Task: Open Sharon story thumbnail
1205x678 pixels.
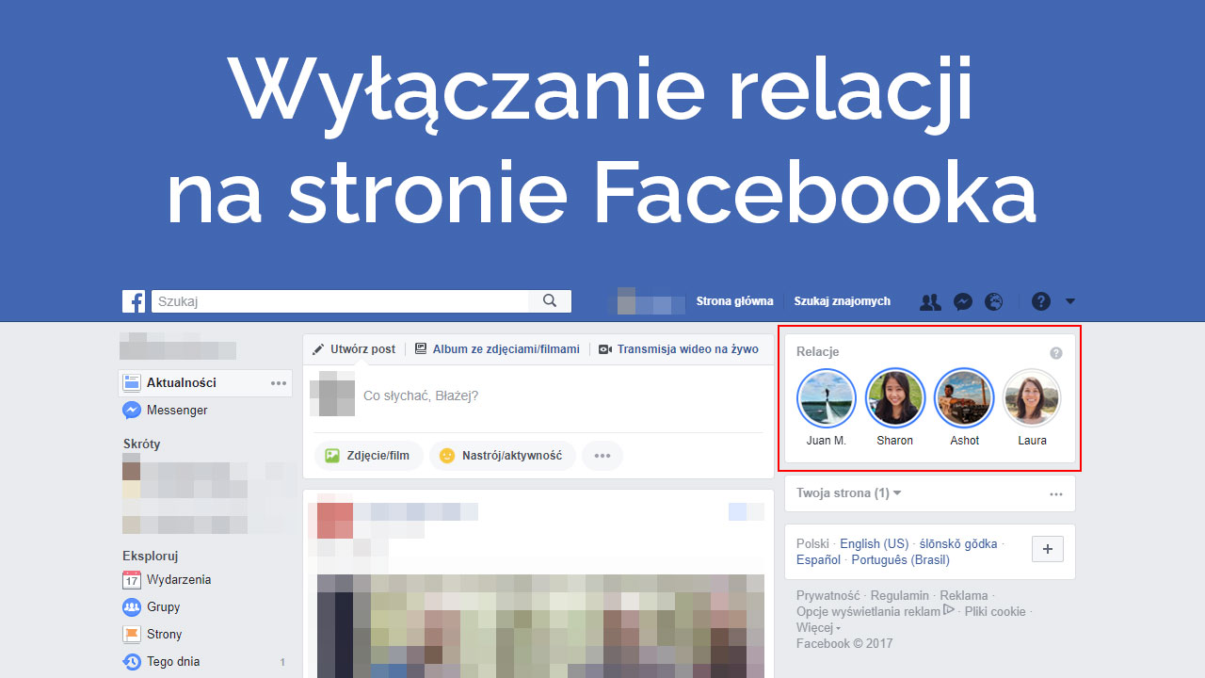Action: click(895, 398)
